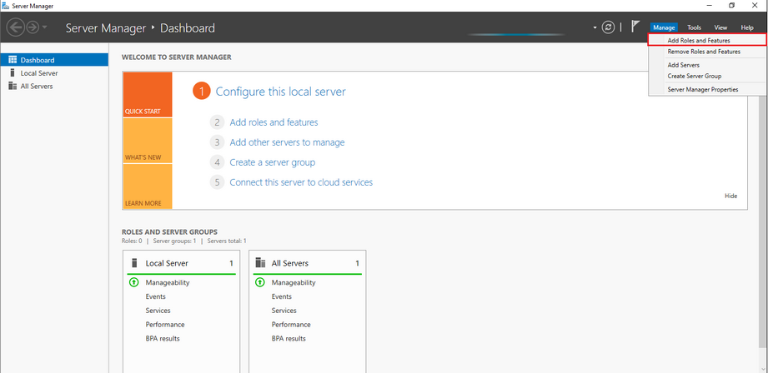
Task: Expand dropdown arrow left of refresh icon
Action: 595,27
